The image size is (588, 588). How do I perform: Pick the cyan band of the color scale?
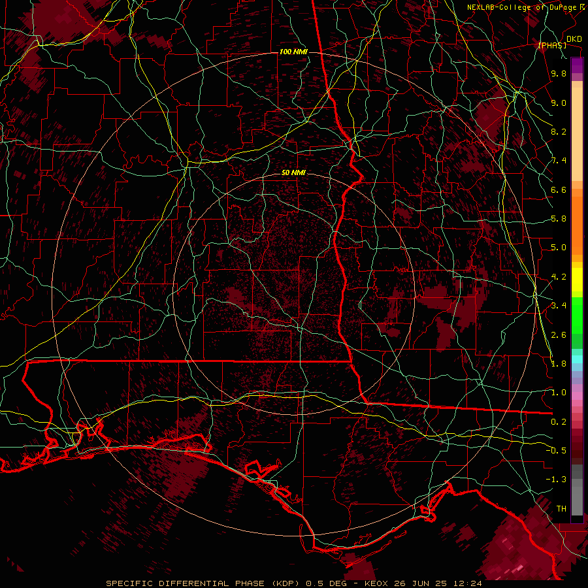click(x=577, y=359)
